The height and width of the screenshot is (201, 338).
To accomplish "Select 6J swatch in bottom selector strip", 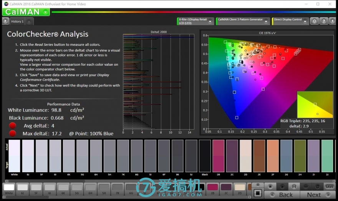I will tap(22, 189).
